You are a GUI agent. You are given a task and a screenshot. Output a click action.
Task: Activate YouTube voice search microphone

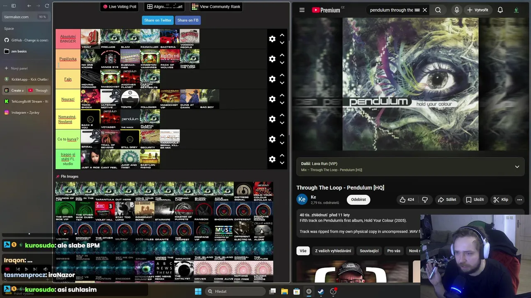pyautogui.click(x=457, y=10)
